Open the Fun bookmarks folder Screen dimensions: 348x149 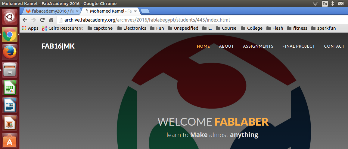[x=157, y=28]
